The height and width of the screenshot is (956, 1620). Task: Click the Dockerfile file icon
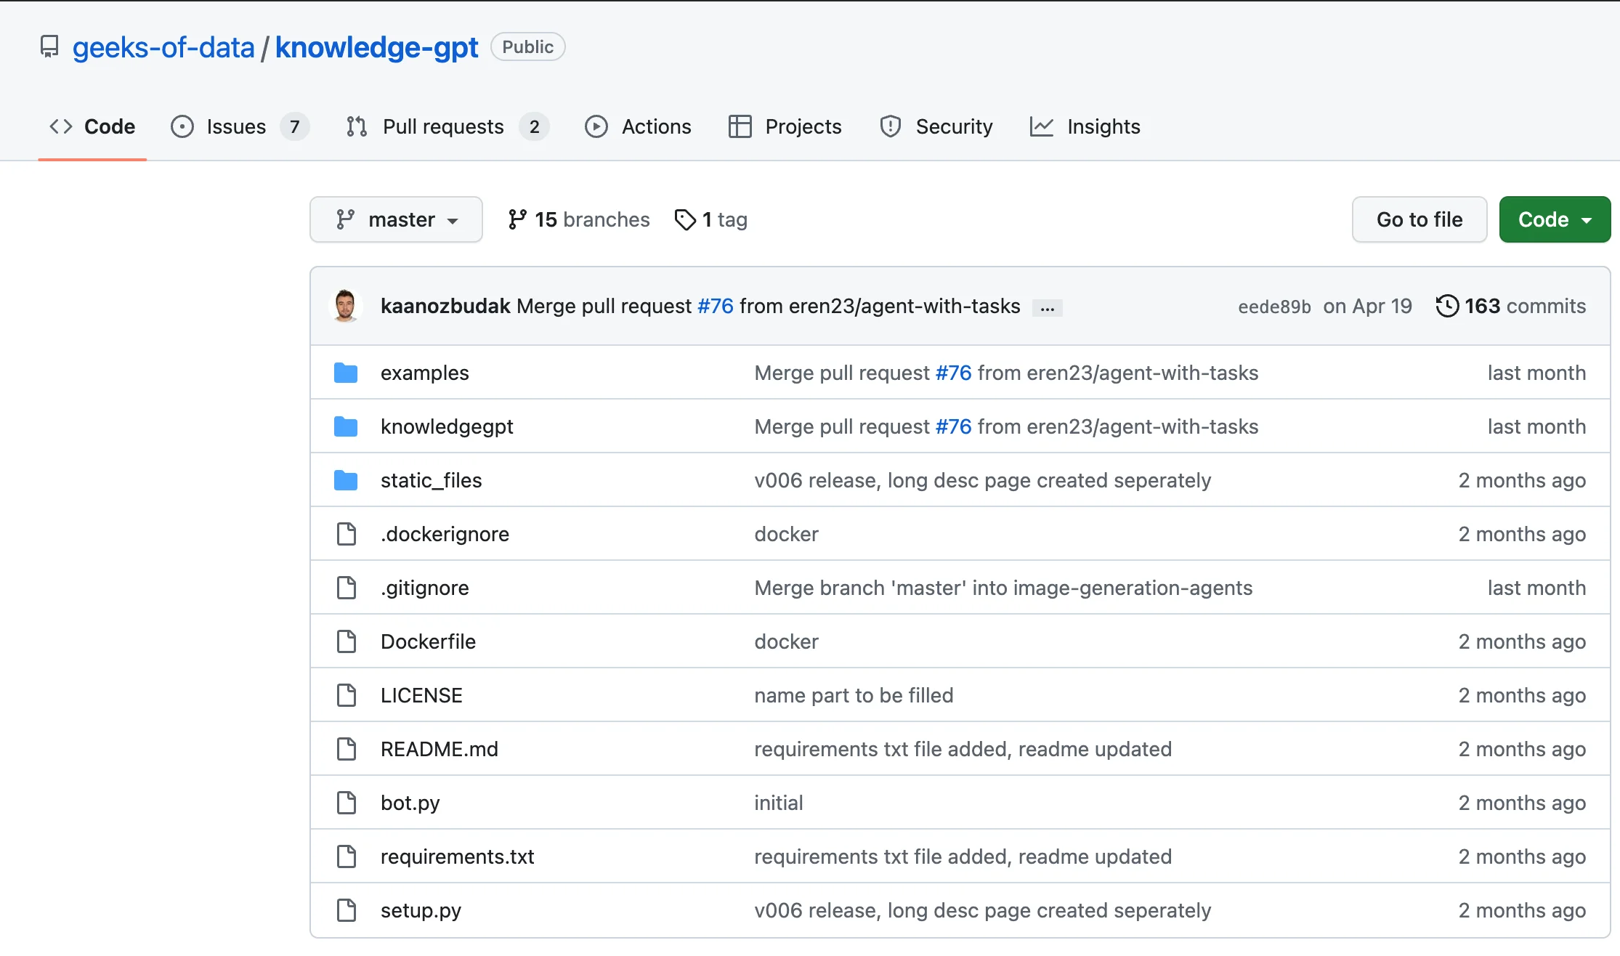point(347,641)
